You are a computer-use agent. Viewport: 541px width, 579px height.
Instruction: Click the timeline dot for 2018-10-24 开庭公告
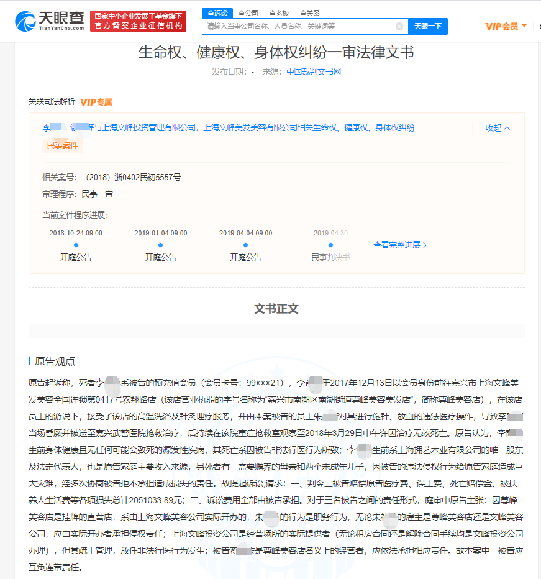(x=76, y=245)
